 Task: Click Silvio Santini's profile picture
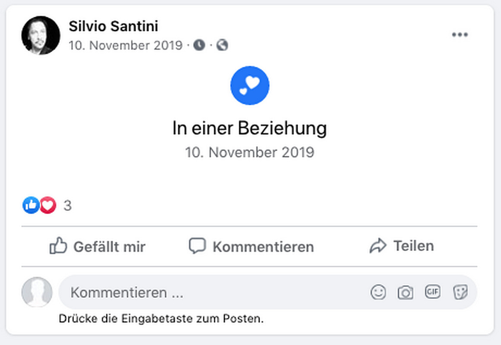pos(41,35)
